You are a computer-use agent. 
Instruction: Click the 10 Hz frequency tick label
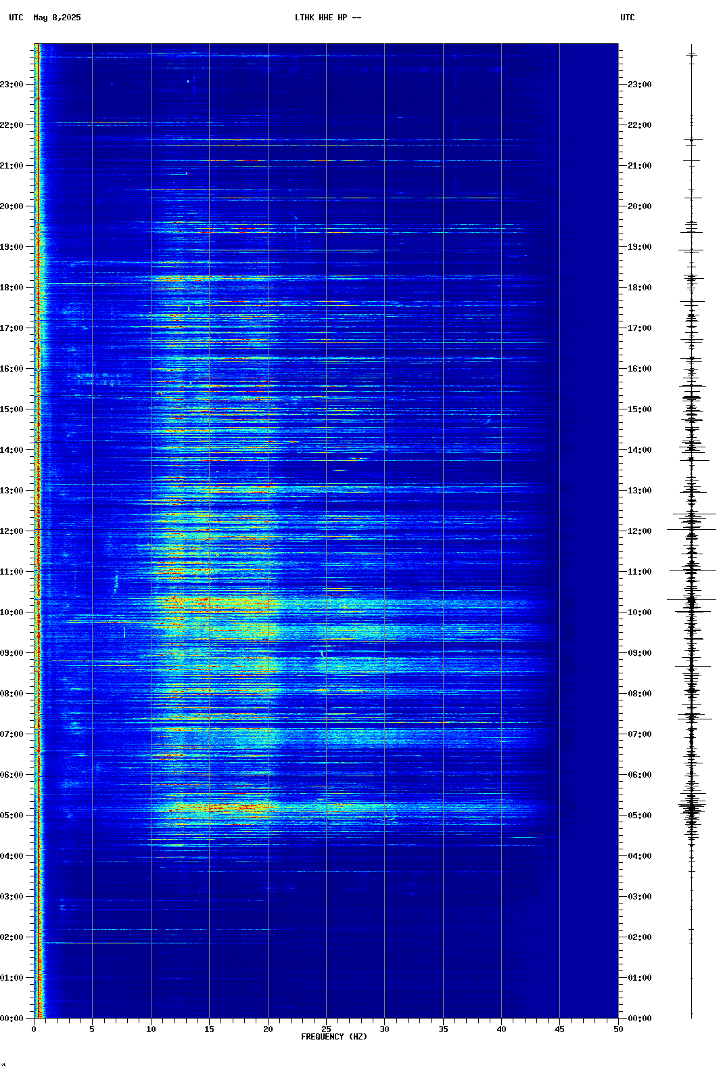pos(151,1029)
